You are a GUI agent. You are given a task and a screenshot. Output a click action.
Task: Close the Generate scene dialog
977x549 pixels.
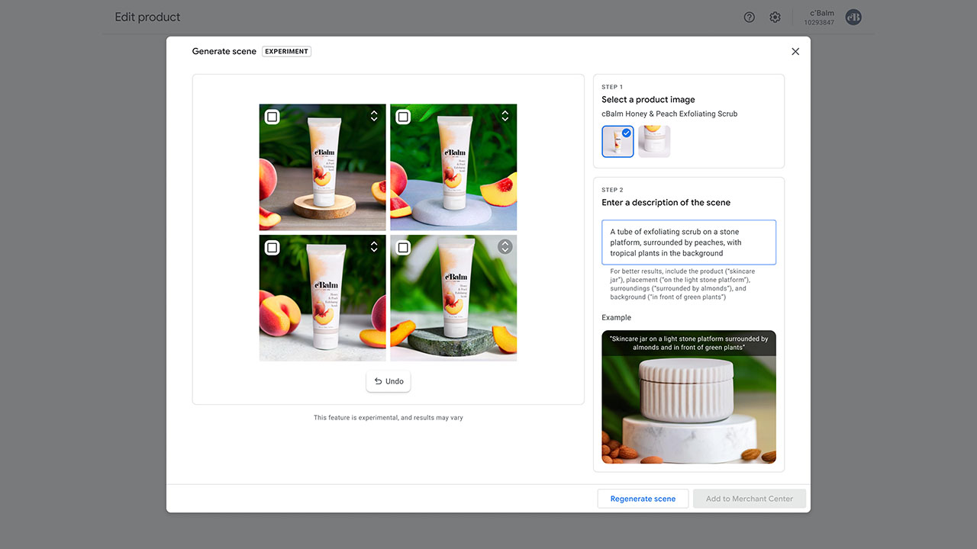(x=795, y=51)
